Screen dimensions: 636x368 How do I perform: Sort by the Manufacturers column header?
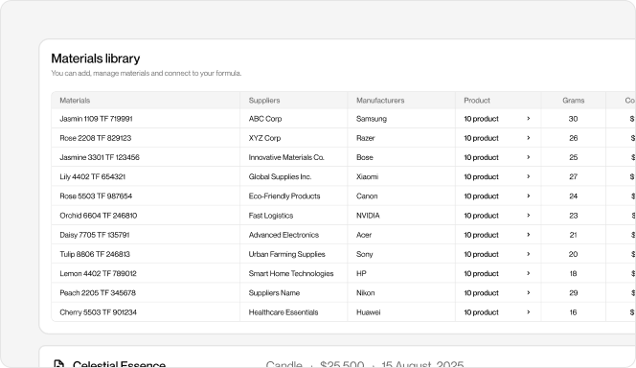tap(380, 101)
